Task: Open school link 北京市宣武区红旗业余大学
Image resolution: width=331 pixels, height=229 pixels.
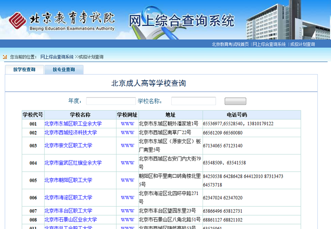Action: point(73,163)
